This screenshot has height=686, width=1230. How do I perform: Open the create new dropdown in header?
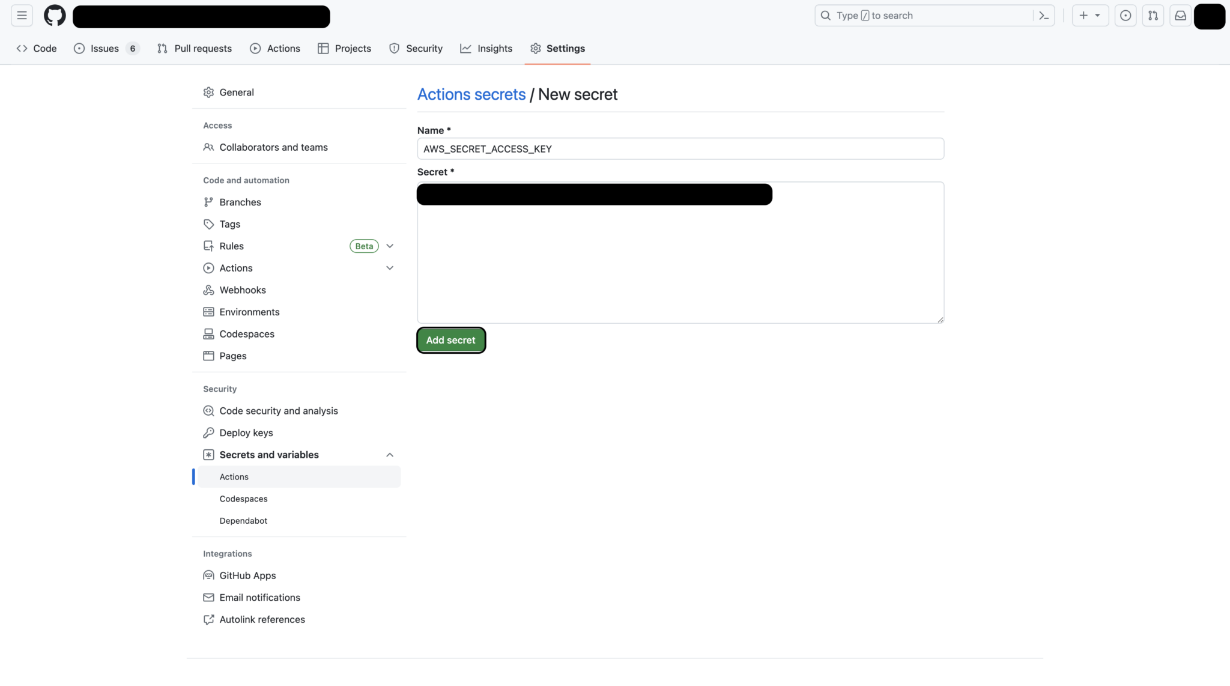(x=1090, y=16)
